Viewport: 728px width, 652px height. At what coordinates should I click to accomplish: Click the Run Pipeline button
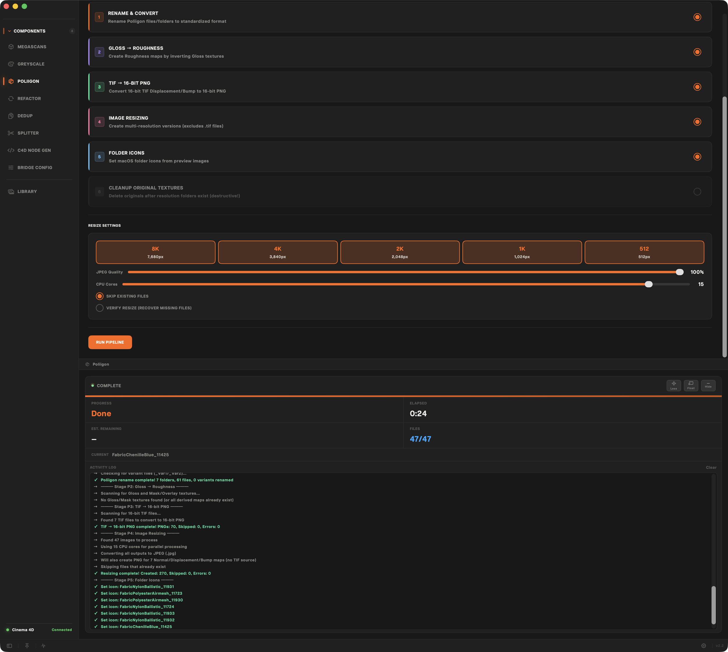coord(110,342)
